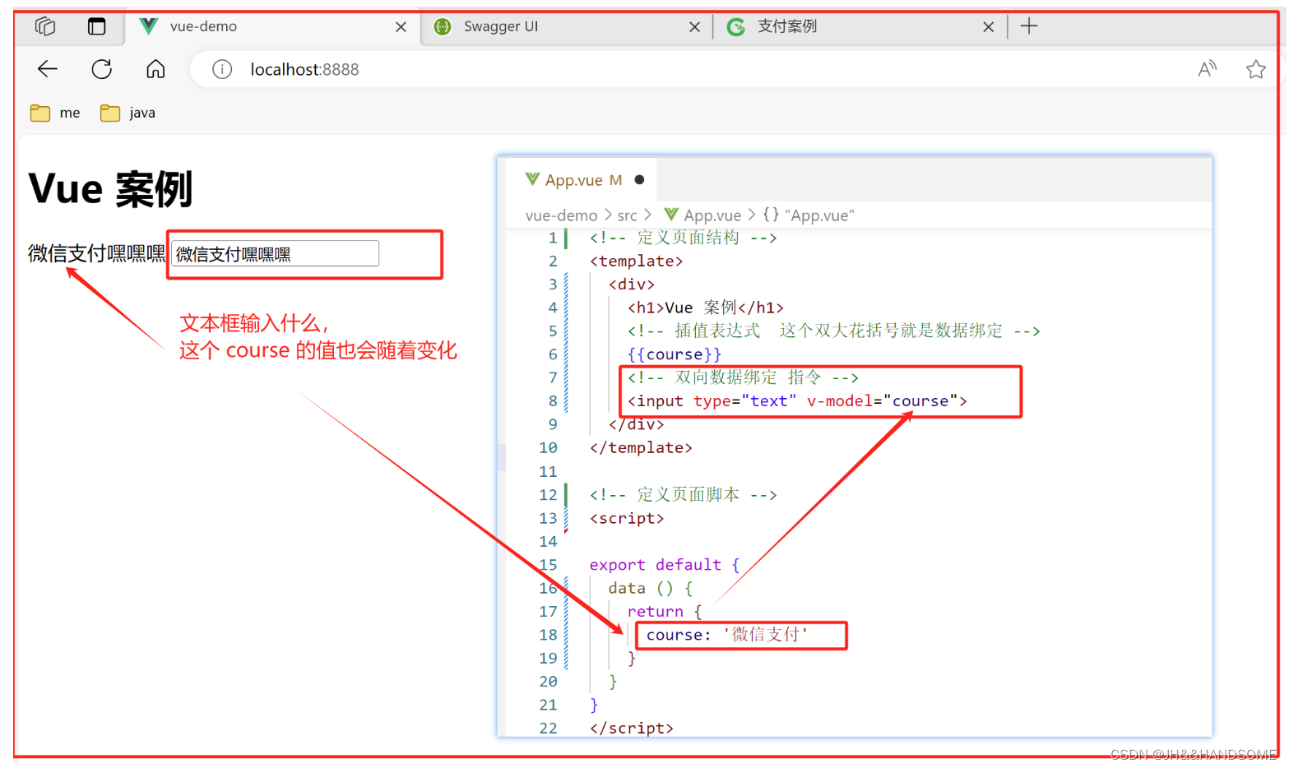1289x768 pixels.
Task: Click the 定义页面脚本 comment line
Action: coord(683,495)
